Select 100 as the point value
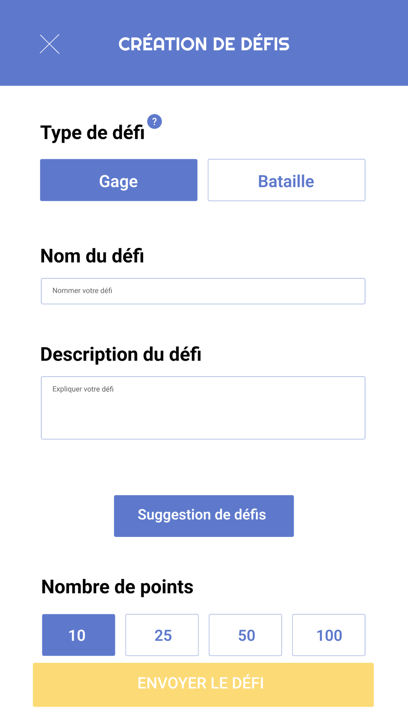This screenshot has height=726, width=408. coord(329,635)
